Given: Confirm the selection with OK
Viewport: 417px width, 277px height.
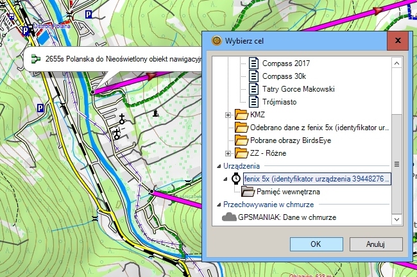Looking at the screenshot, I should [316, 244].
